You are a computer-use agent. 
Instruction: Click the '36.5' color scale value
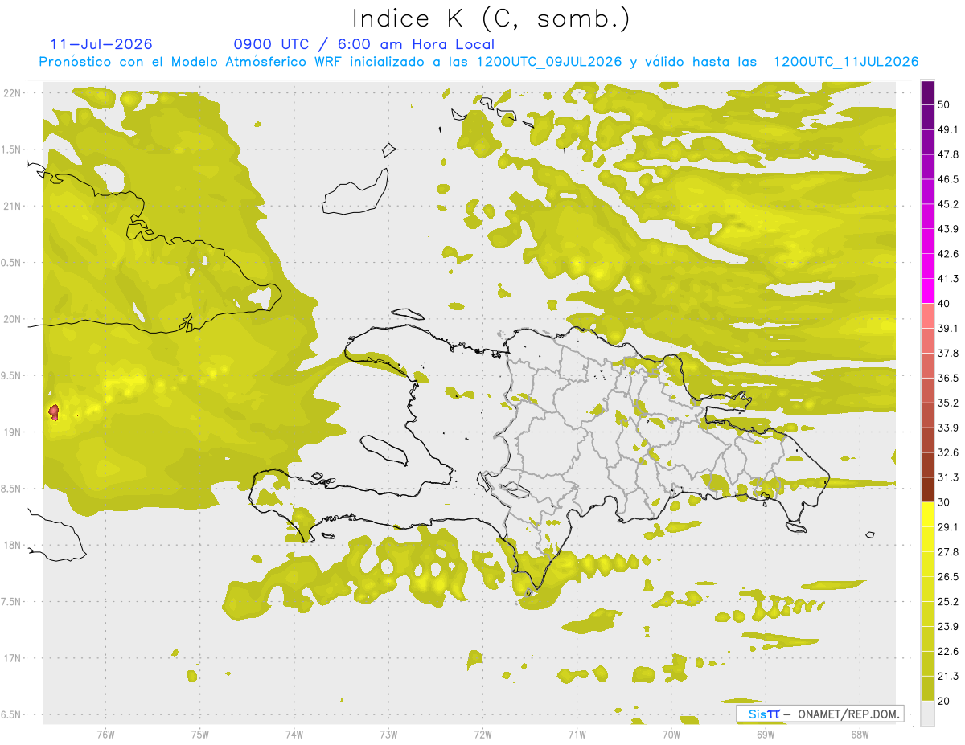pos(948,378)
